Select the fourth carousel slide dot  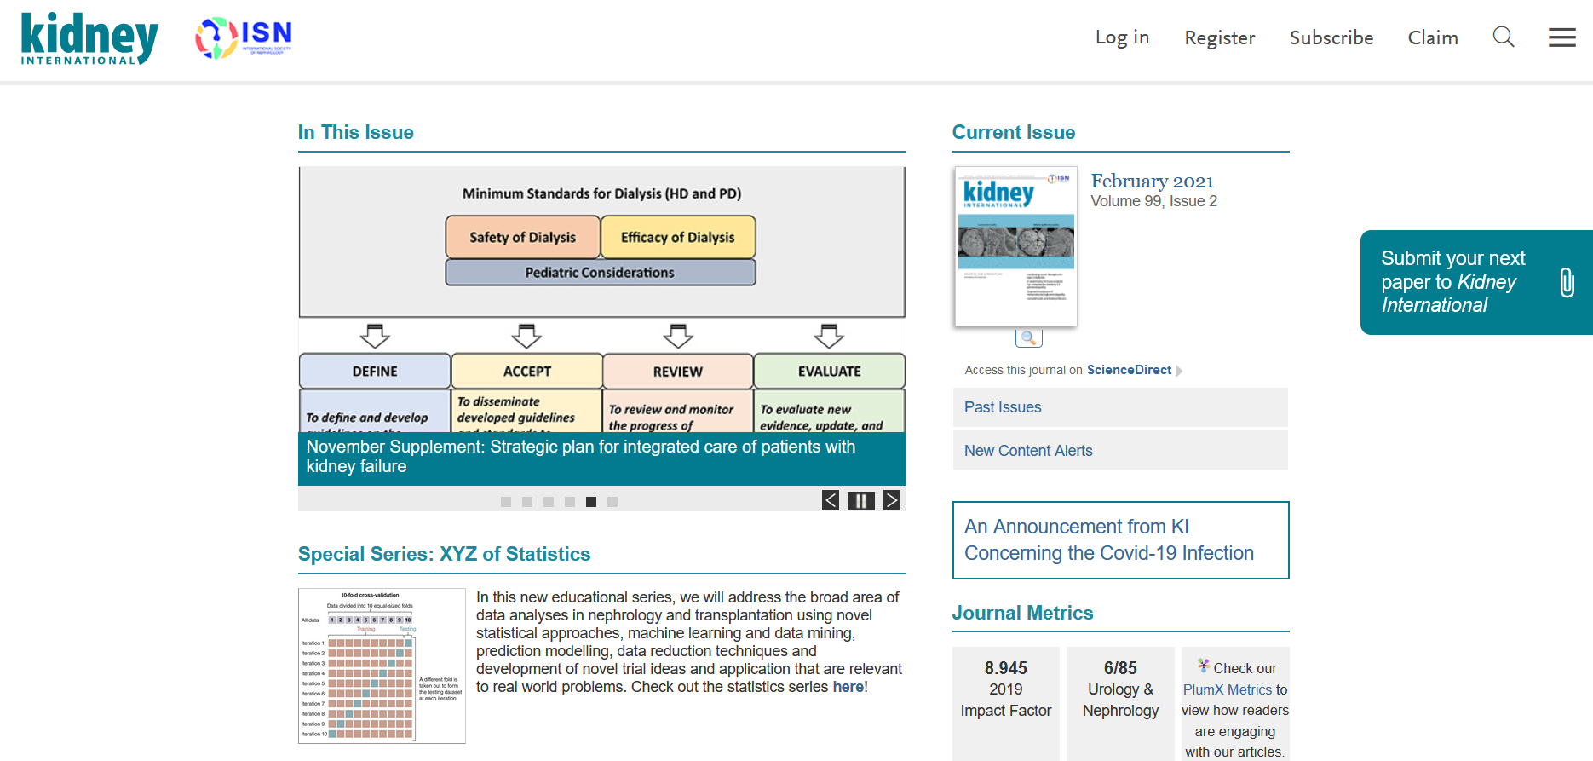click(570, 502)
